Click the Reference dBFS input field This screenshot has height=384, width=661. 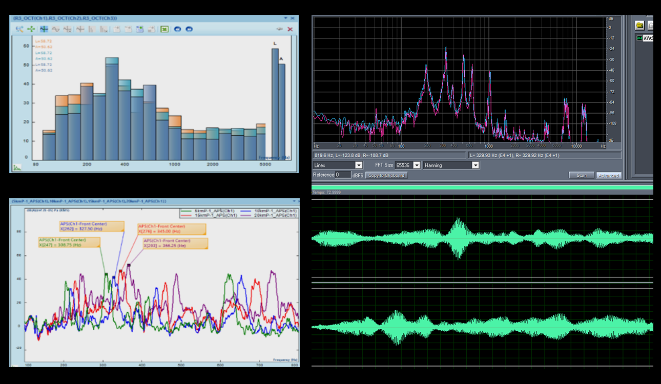[x=344, y=175]
